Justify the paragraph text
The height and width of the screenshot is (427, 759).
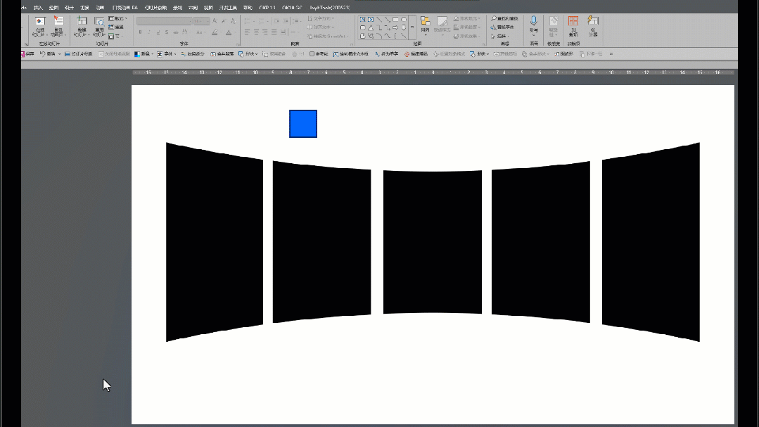(x=274, y=32)
